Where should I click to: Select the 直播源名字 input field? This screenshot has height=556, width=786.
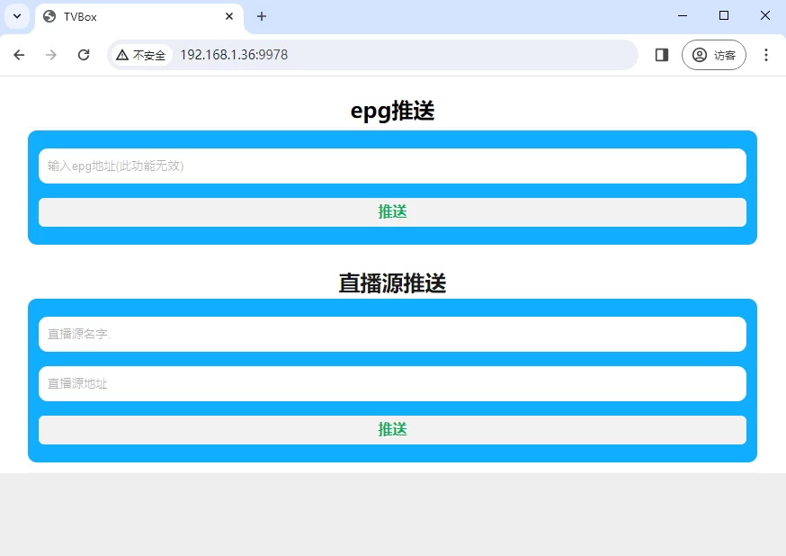pyautogui.click(x=392, y=334)
